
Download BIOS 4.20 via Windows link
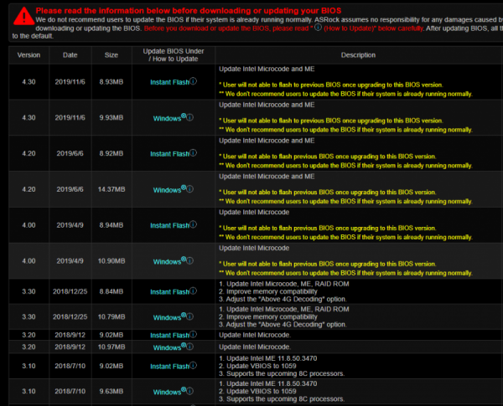(167, 190)
